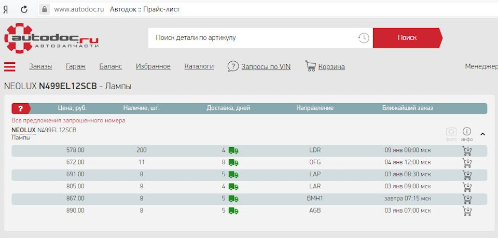498x238 pixels.
Task: Click the date 04 янв 12:00 мск
Action: [x=408, y=162]
